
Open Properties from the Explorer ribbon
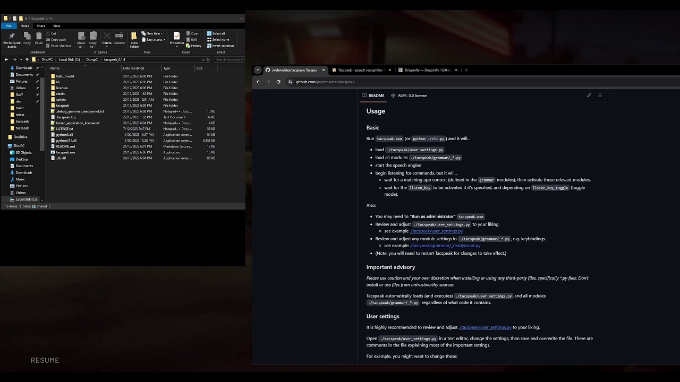[176, 38]
